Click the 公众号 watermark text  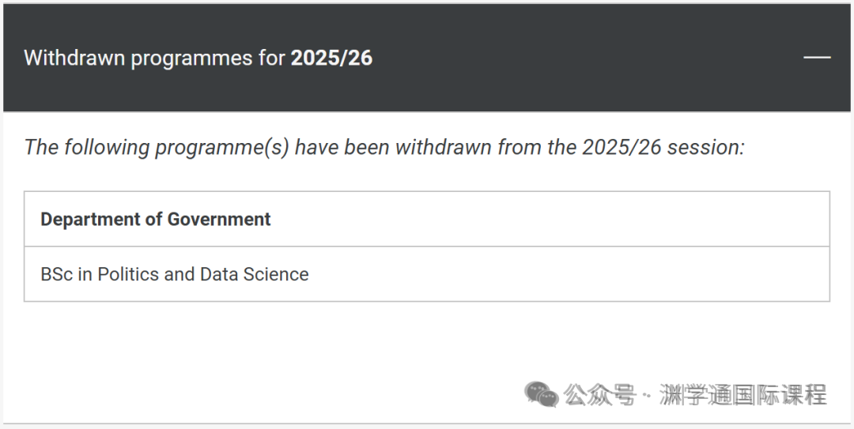[599, 395]
